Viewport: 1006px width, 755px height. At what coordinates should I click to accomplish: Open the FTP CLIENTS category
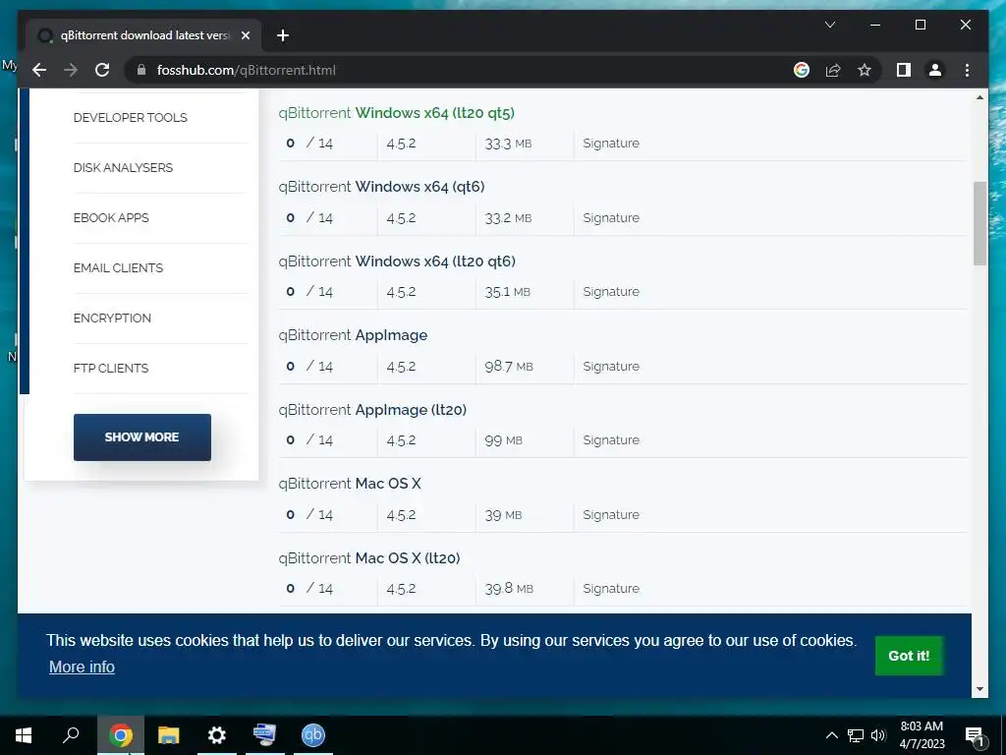tap(111, 368)
